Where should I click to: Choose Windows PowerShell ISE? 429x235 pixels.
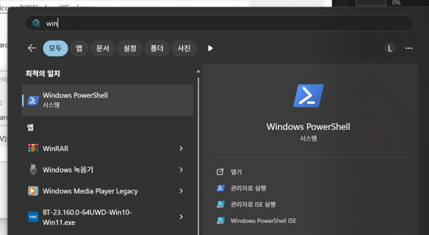(x=263, y=220)
